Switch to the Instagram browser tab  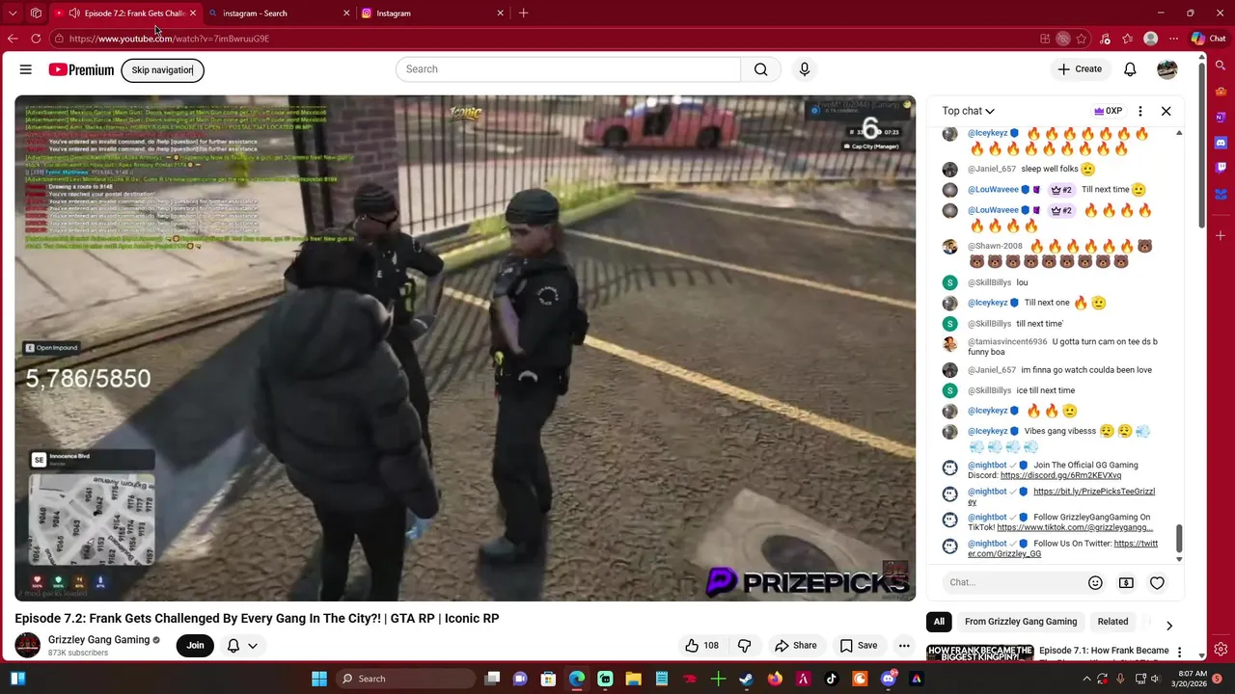coord(432,13)
